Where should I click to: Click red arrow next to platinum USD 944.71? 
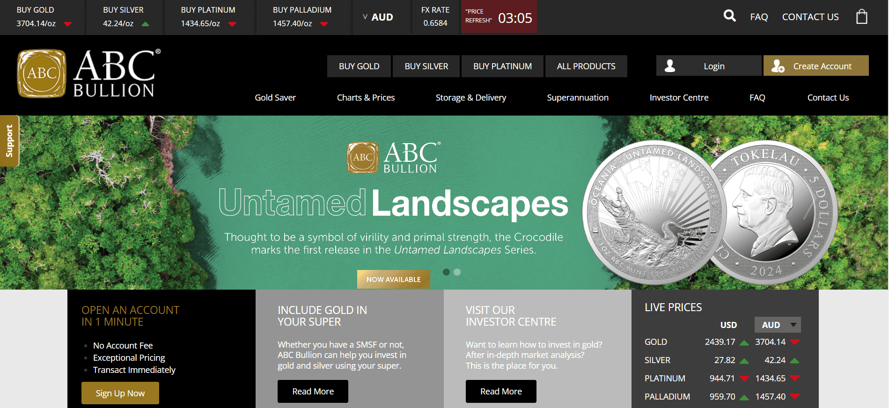744,379
